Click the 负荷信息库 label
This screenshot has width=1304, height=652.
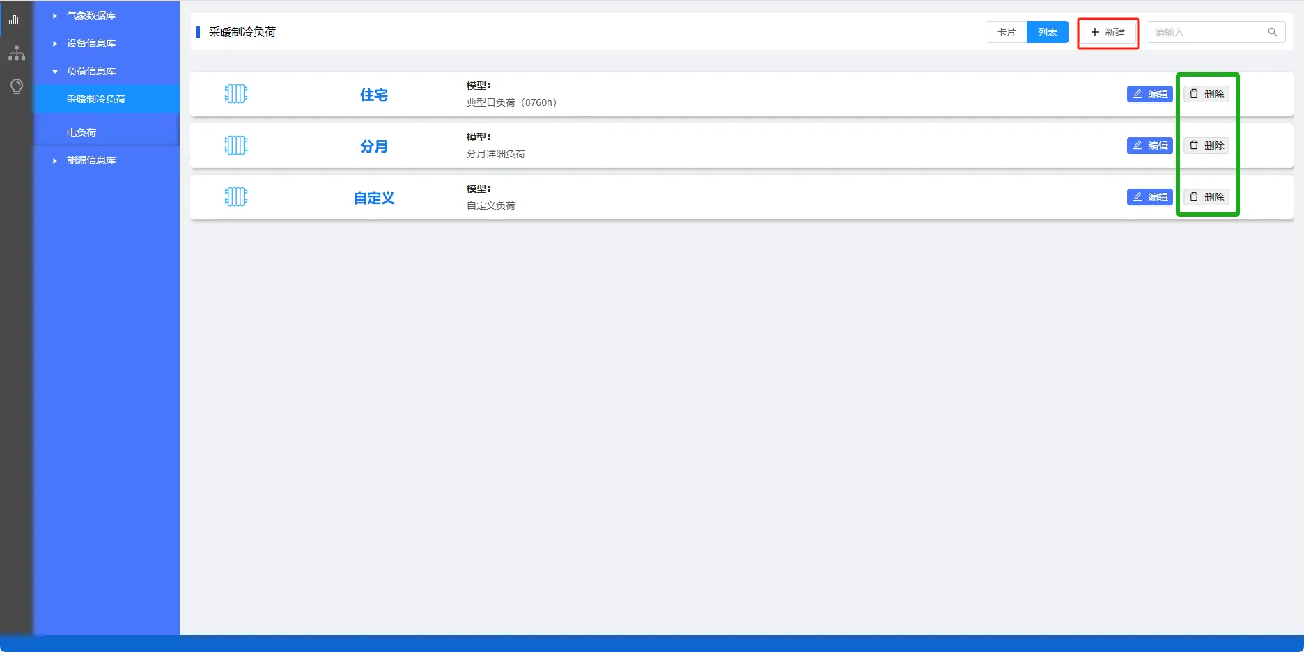point(91,71)
